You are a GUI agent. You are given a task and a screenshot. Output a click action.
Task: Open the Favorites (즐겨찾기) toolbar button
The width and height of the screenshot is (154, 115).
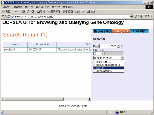click(x=54, y=12)
